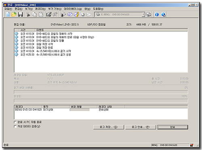The height and width of the screenshot is (150, 202).
Task: Toggle 작성 데이터 검증(V) checkbox
Action: (15, 126)
